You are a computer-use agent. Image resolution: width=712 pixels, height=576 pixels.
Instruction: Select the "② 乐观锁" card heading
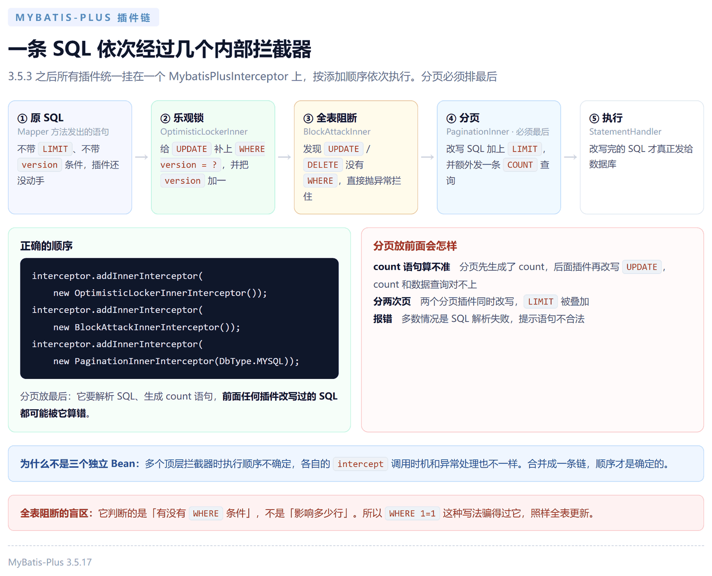[x=182, y=118]
